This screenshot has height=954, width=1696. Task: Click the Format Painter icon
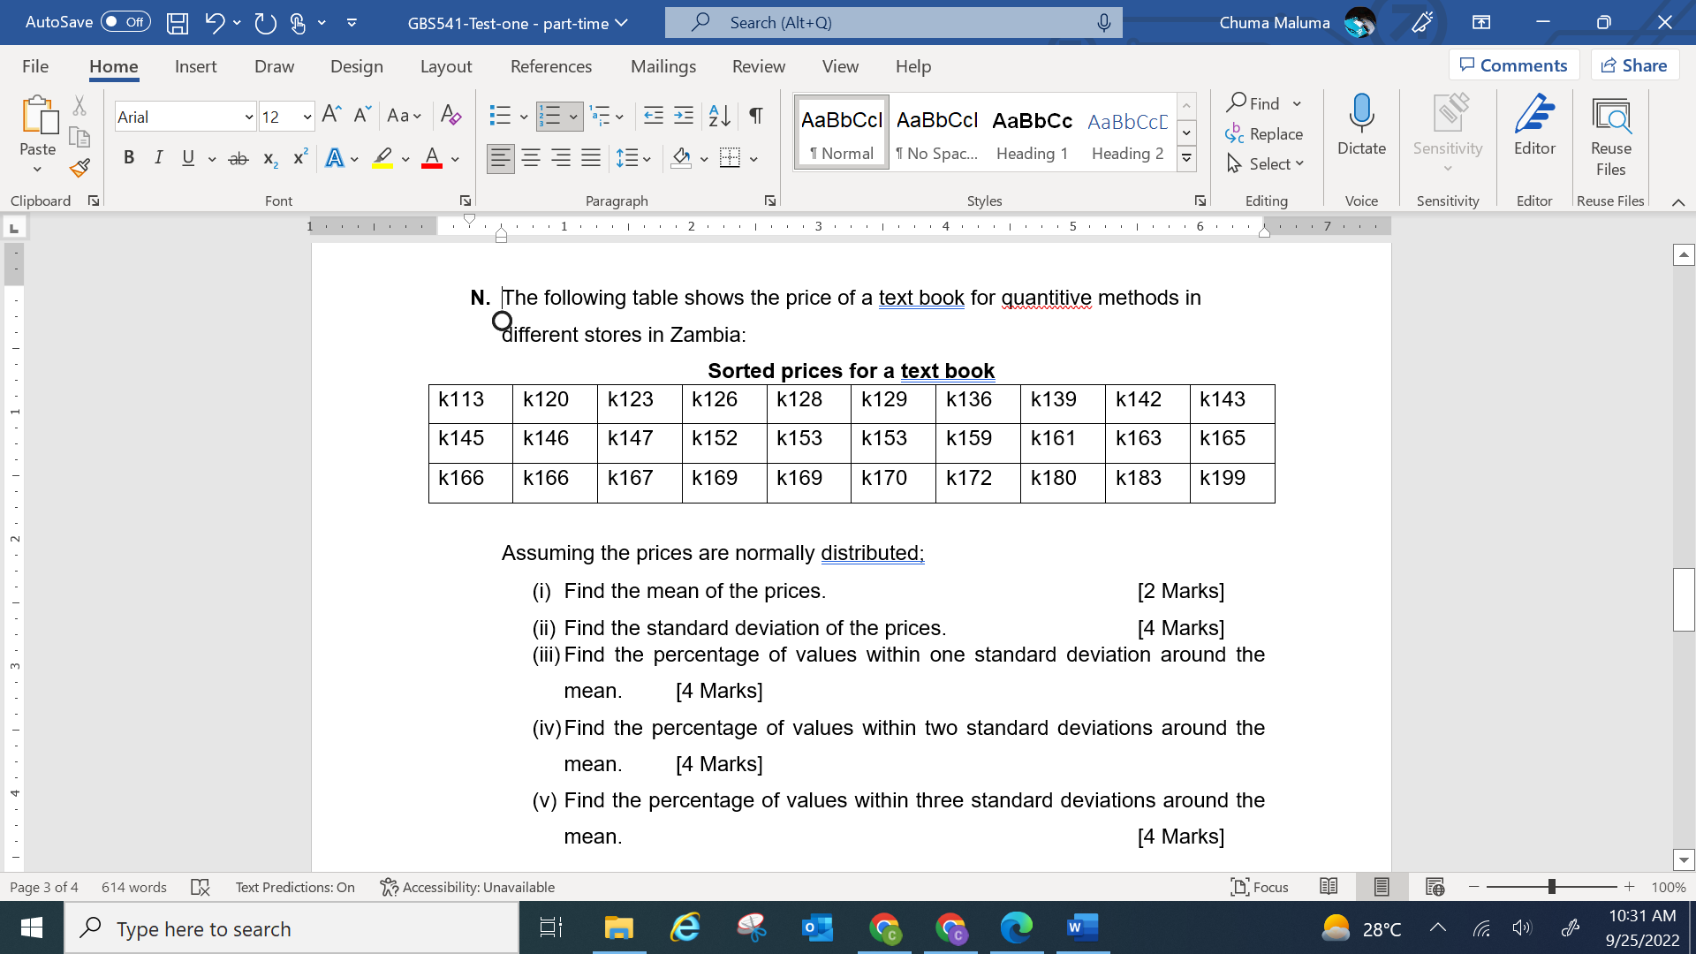point(78,167)
